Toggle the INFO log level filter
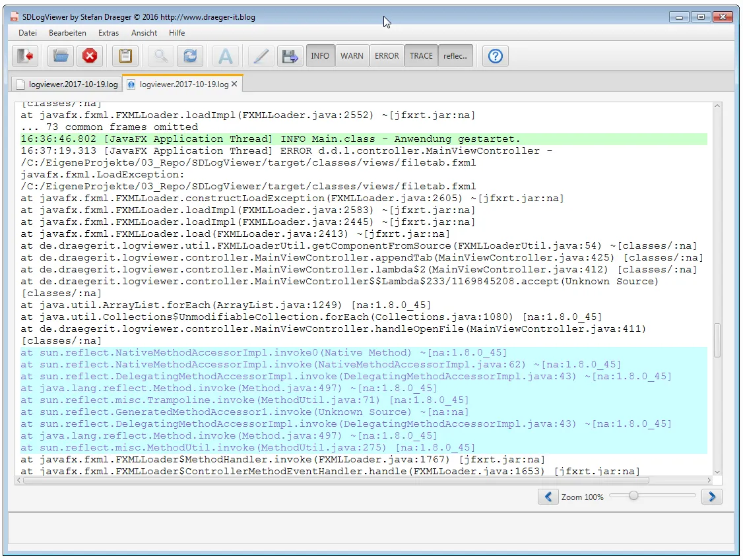743x560 pixels. (x=320, y=56)
